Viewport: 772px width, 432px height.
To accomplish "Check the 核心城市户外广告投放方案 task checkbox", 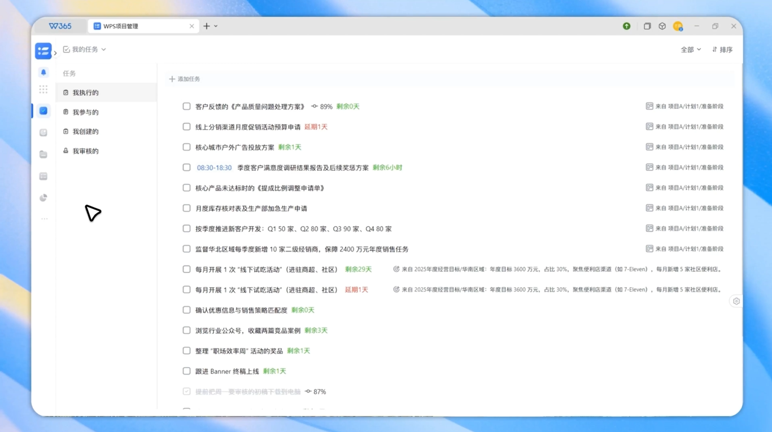I will pyautogui.click(x=186, y=147).
